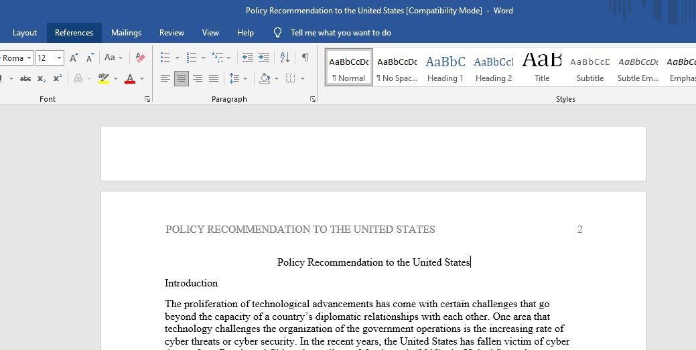Align text right
The width and height of the screenshot is (696, 350).
pos(198,78)
